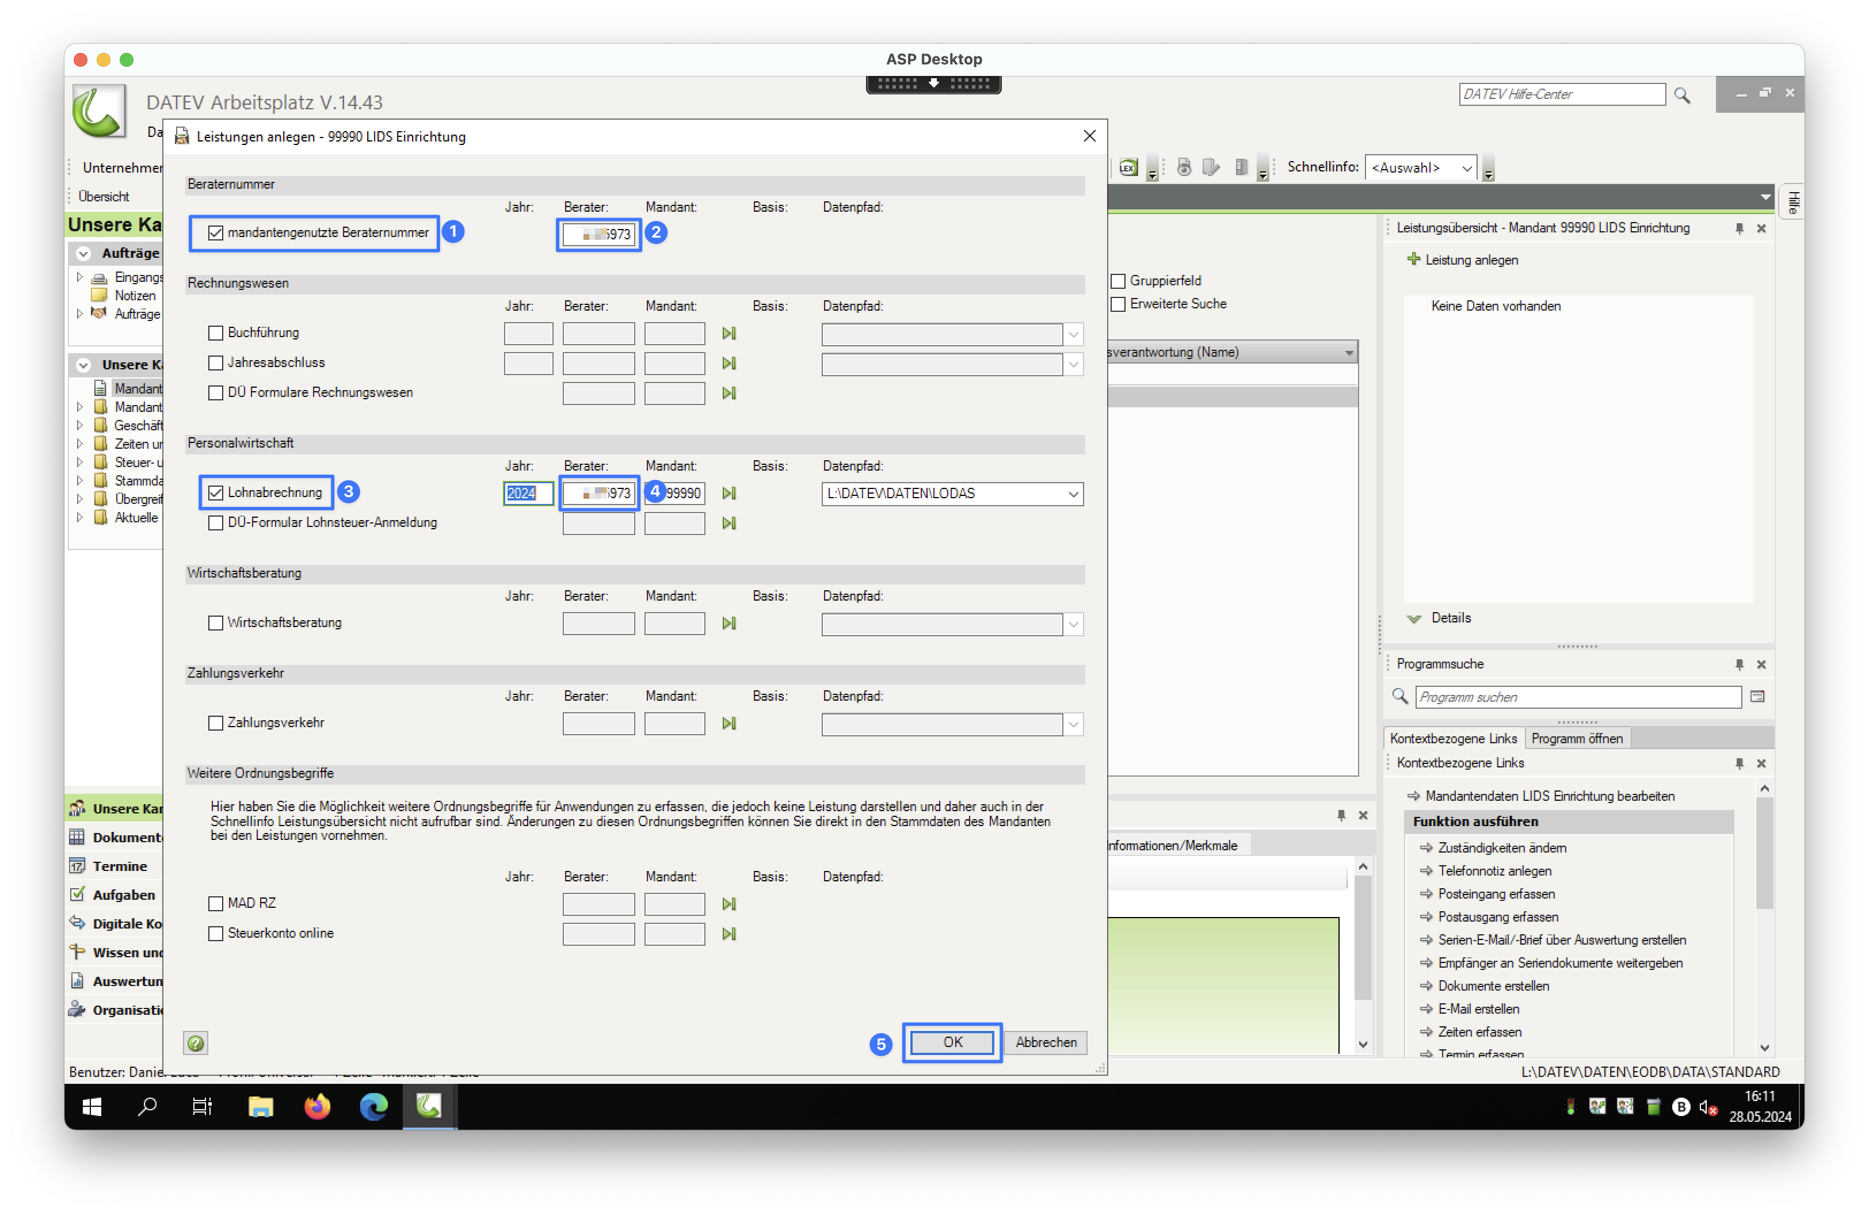Image resolution: width=1869 pixels, height=1215 pixels.
Task: Tick the Gruppierfeld checkbox
Action: [1118, 281]
